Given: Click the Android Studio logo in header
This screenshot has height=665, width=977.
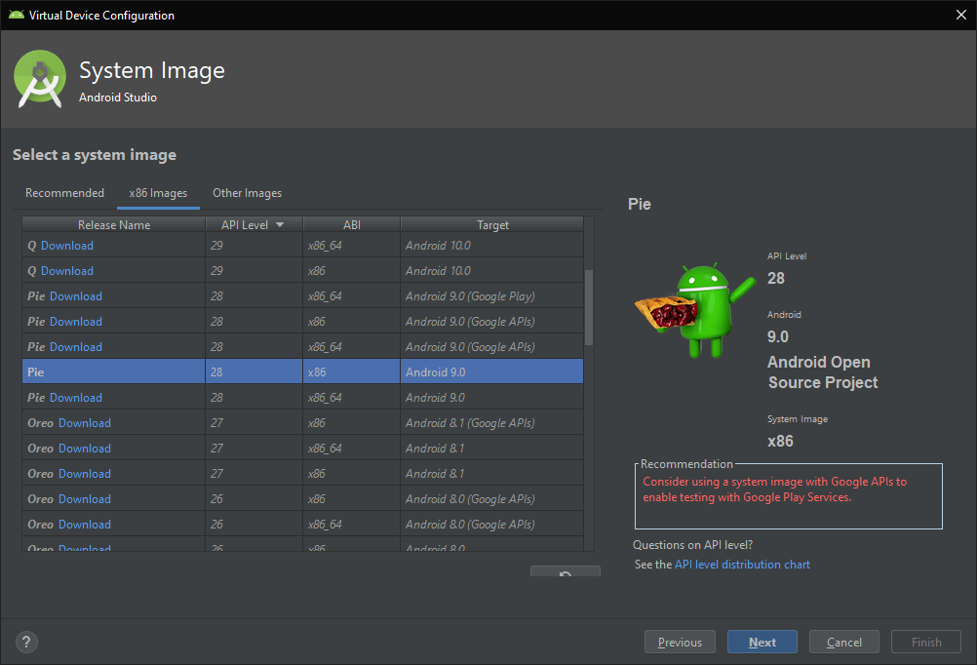Looking at the screenshot, I should [40, 79].
